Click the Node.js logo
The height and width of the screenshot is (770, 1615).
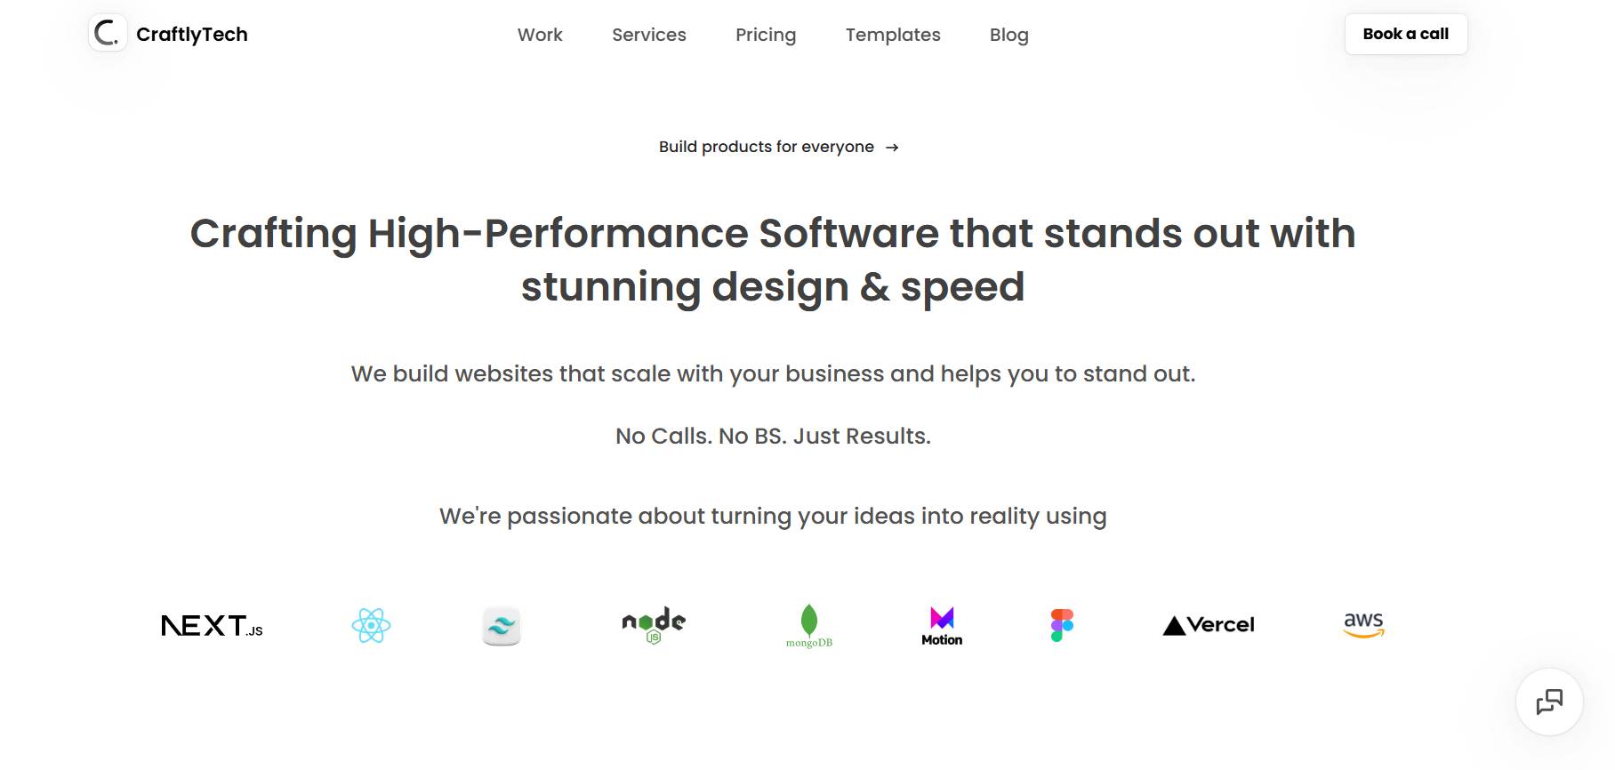coord(653,624)
